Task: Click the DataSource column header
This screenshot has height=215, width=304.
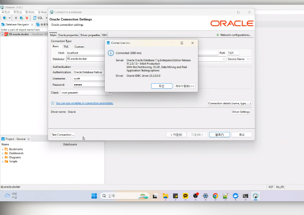Action: pyautogui.click(x=70, y=145)
